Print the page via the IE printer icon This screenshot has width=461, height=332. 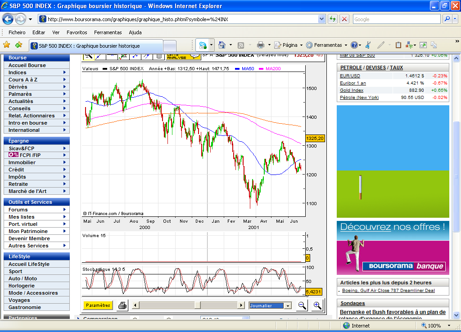[x=261, y=45]
